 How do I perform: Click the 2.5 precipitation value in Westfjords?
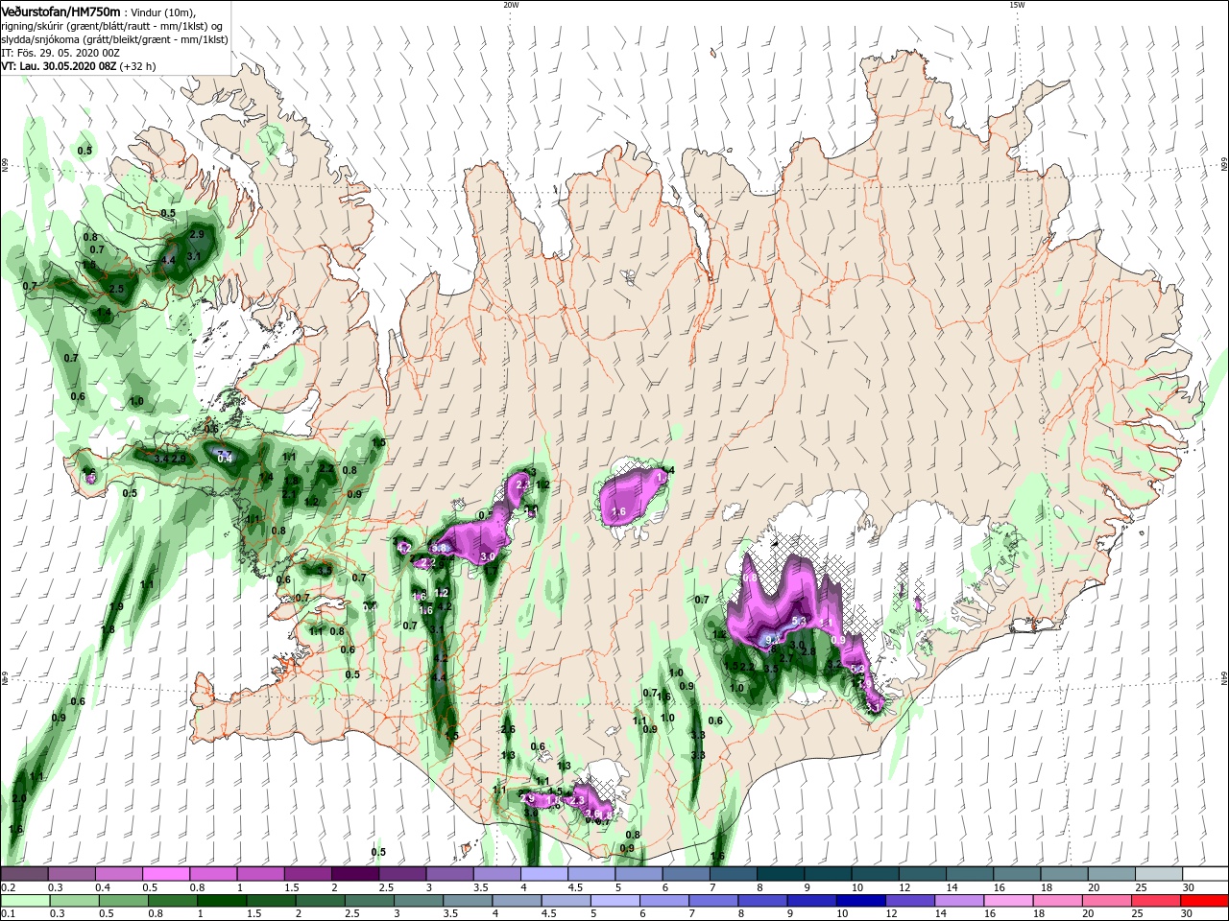pyautogui.click(x=117, y=289)
